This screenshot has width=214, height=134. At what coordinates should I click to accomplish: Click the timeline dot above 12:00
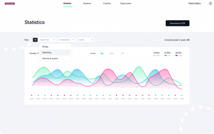tap(110, 95)
